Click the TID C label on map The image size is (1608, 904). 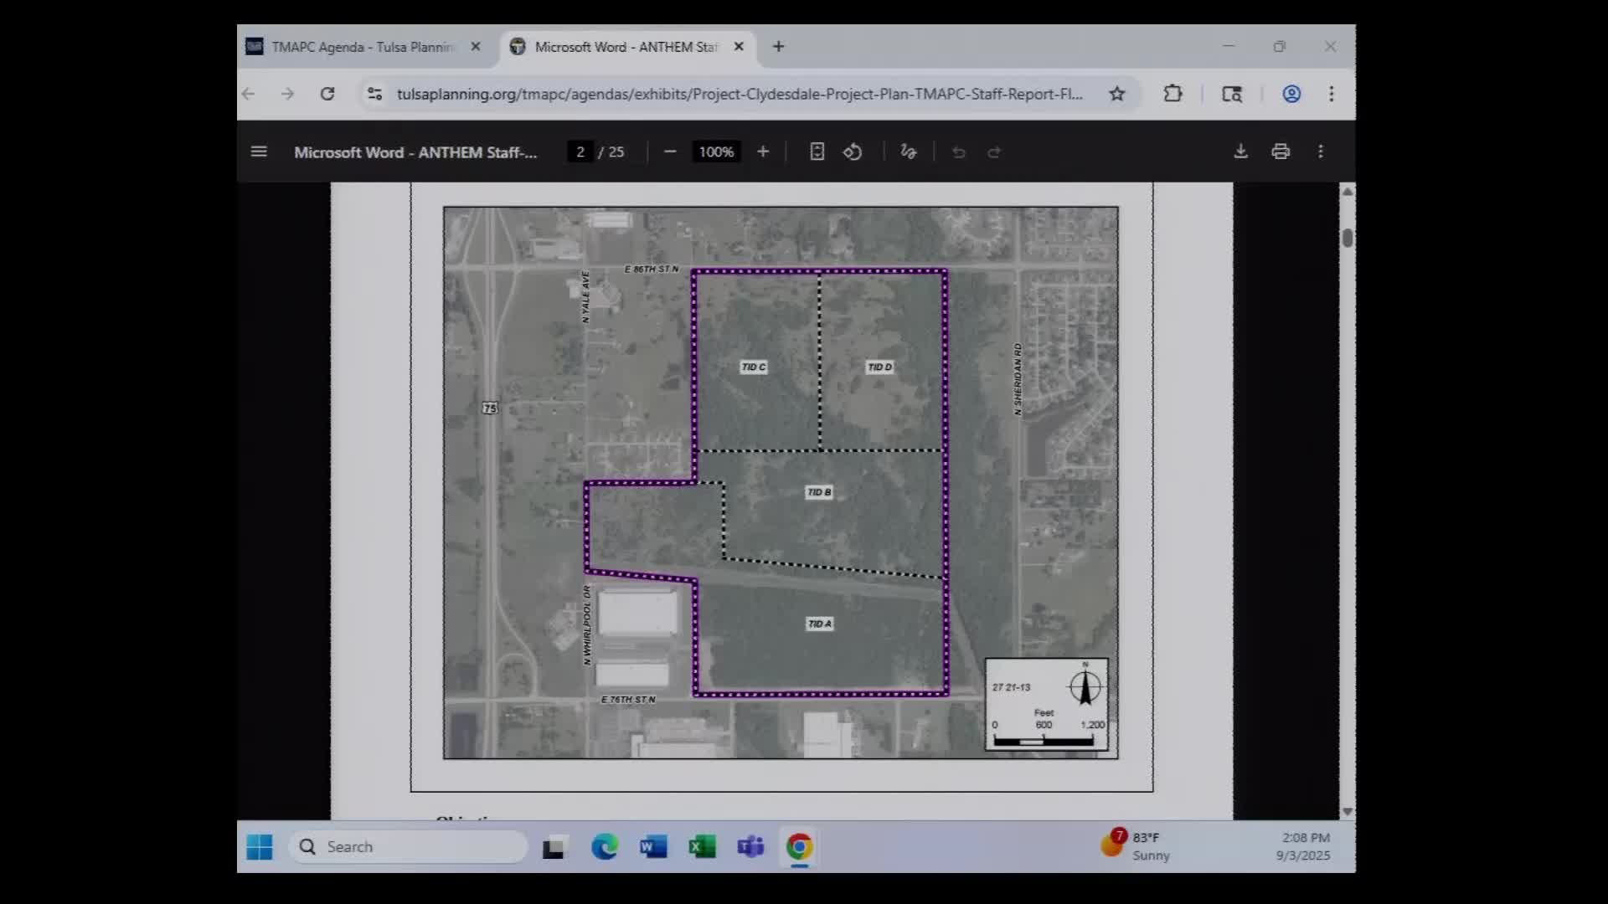click(754, 367)
